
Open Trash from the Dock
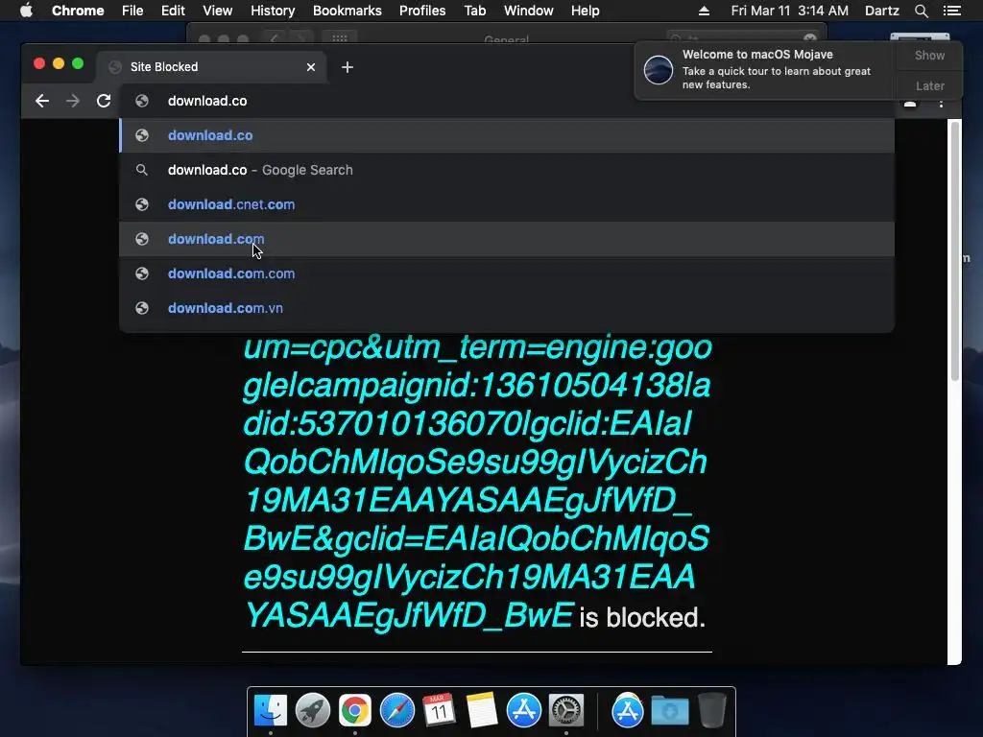tap(712, 710)
